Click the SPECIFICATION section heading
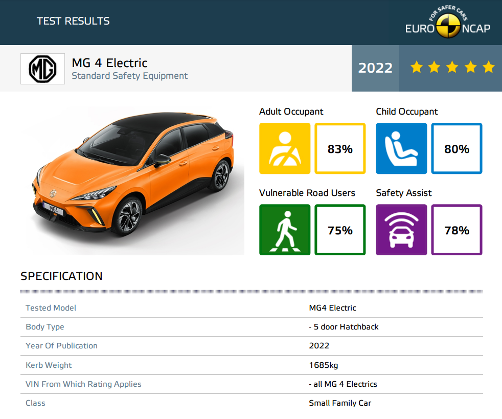 [61, 276]
